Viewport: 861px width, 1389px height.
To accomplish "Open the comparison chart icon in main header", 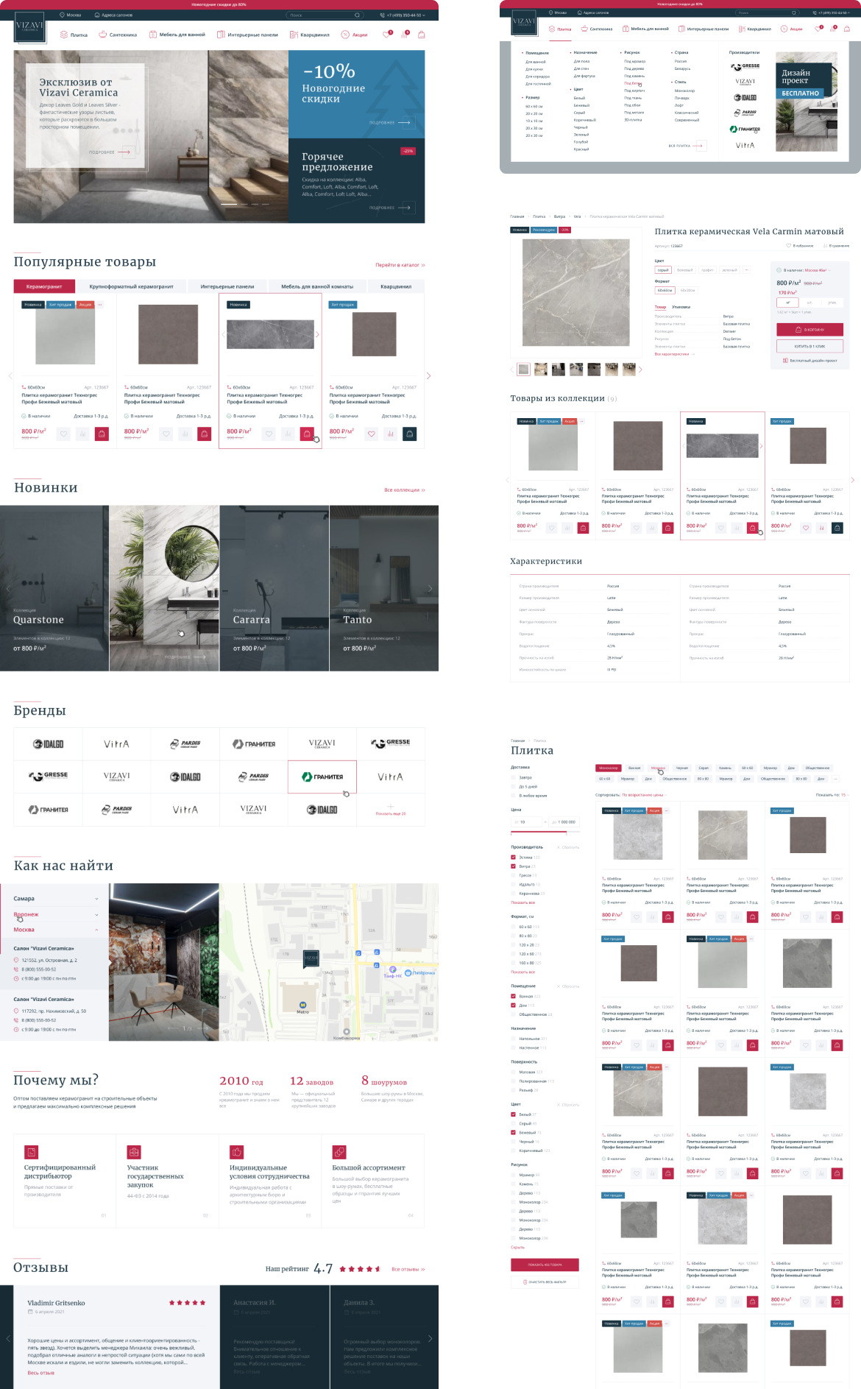I will click(x=404, y=35).
